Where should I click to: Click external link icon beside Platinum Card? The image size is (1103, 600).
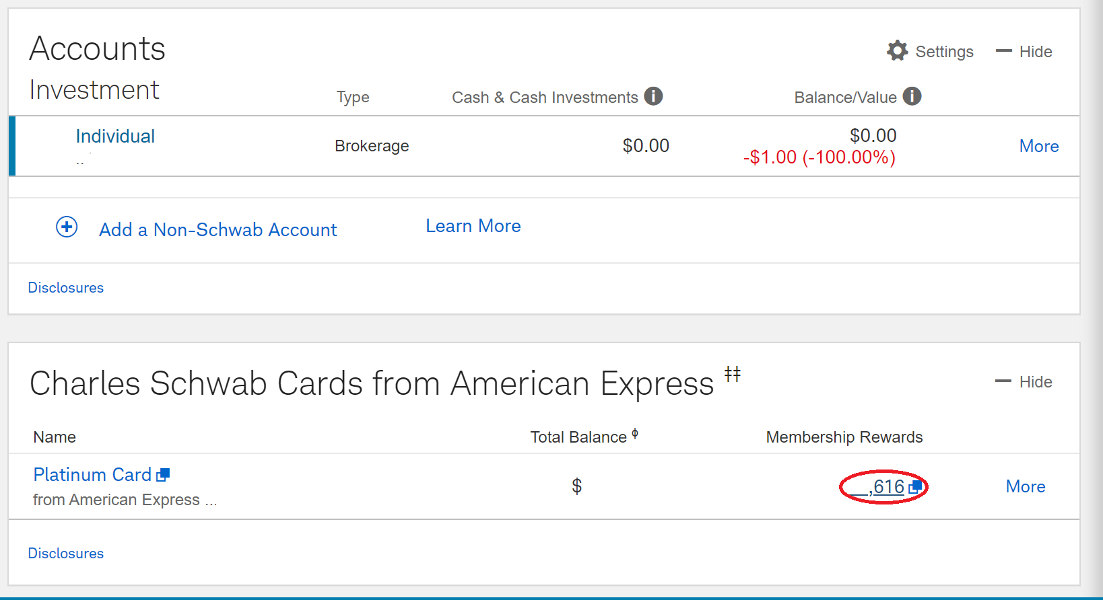(x=163, y=475)
